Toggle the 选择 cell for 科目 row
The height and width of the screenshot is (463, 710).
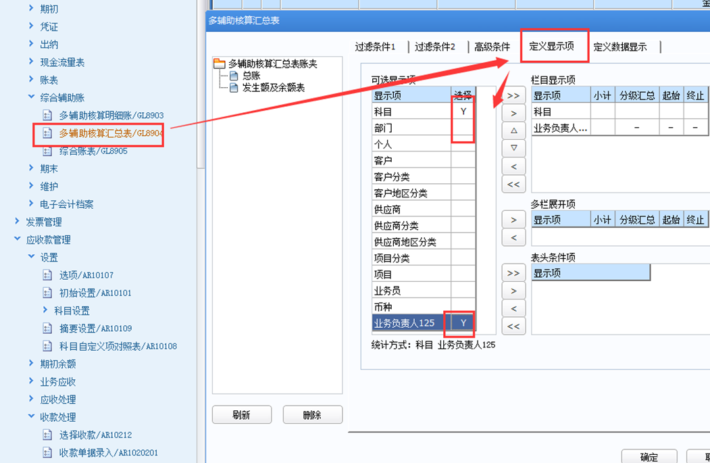point(463,112)
